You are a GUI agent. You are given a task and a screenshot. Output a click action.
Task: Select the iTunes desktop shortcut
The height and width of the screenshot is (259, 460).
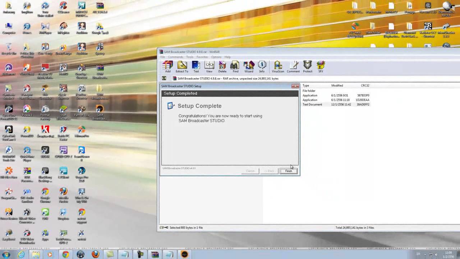tap(27, 28)
